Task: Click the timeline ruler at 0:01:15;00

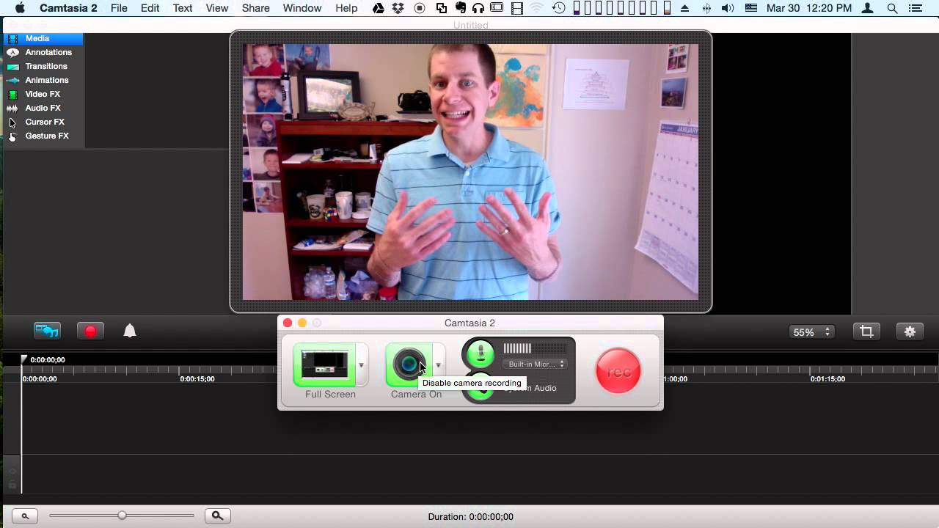Action: [x=827, y=379]
